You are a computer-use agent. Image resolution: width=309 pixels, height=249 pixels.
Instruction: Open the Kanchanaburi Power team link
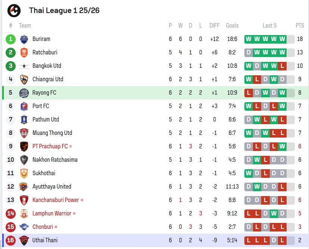56,200
